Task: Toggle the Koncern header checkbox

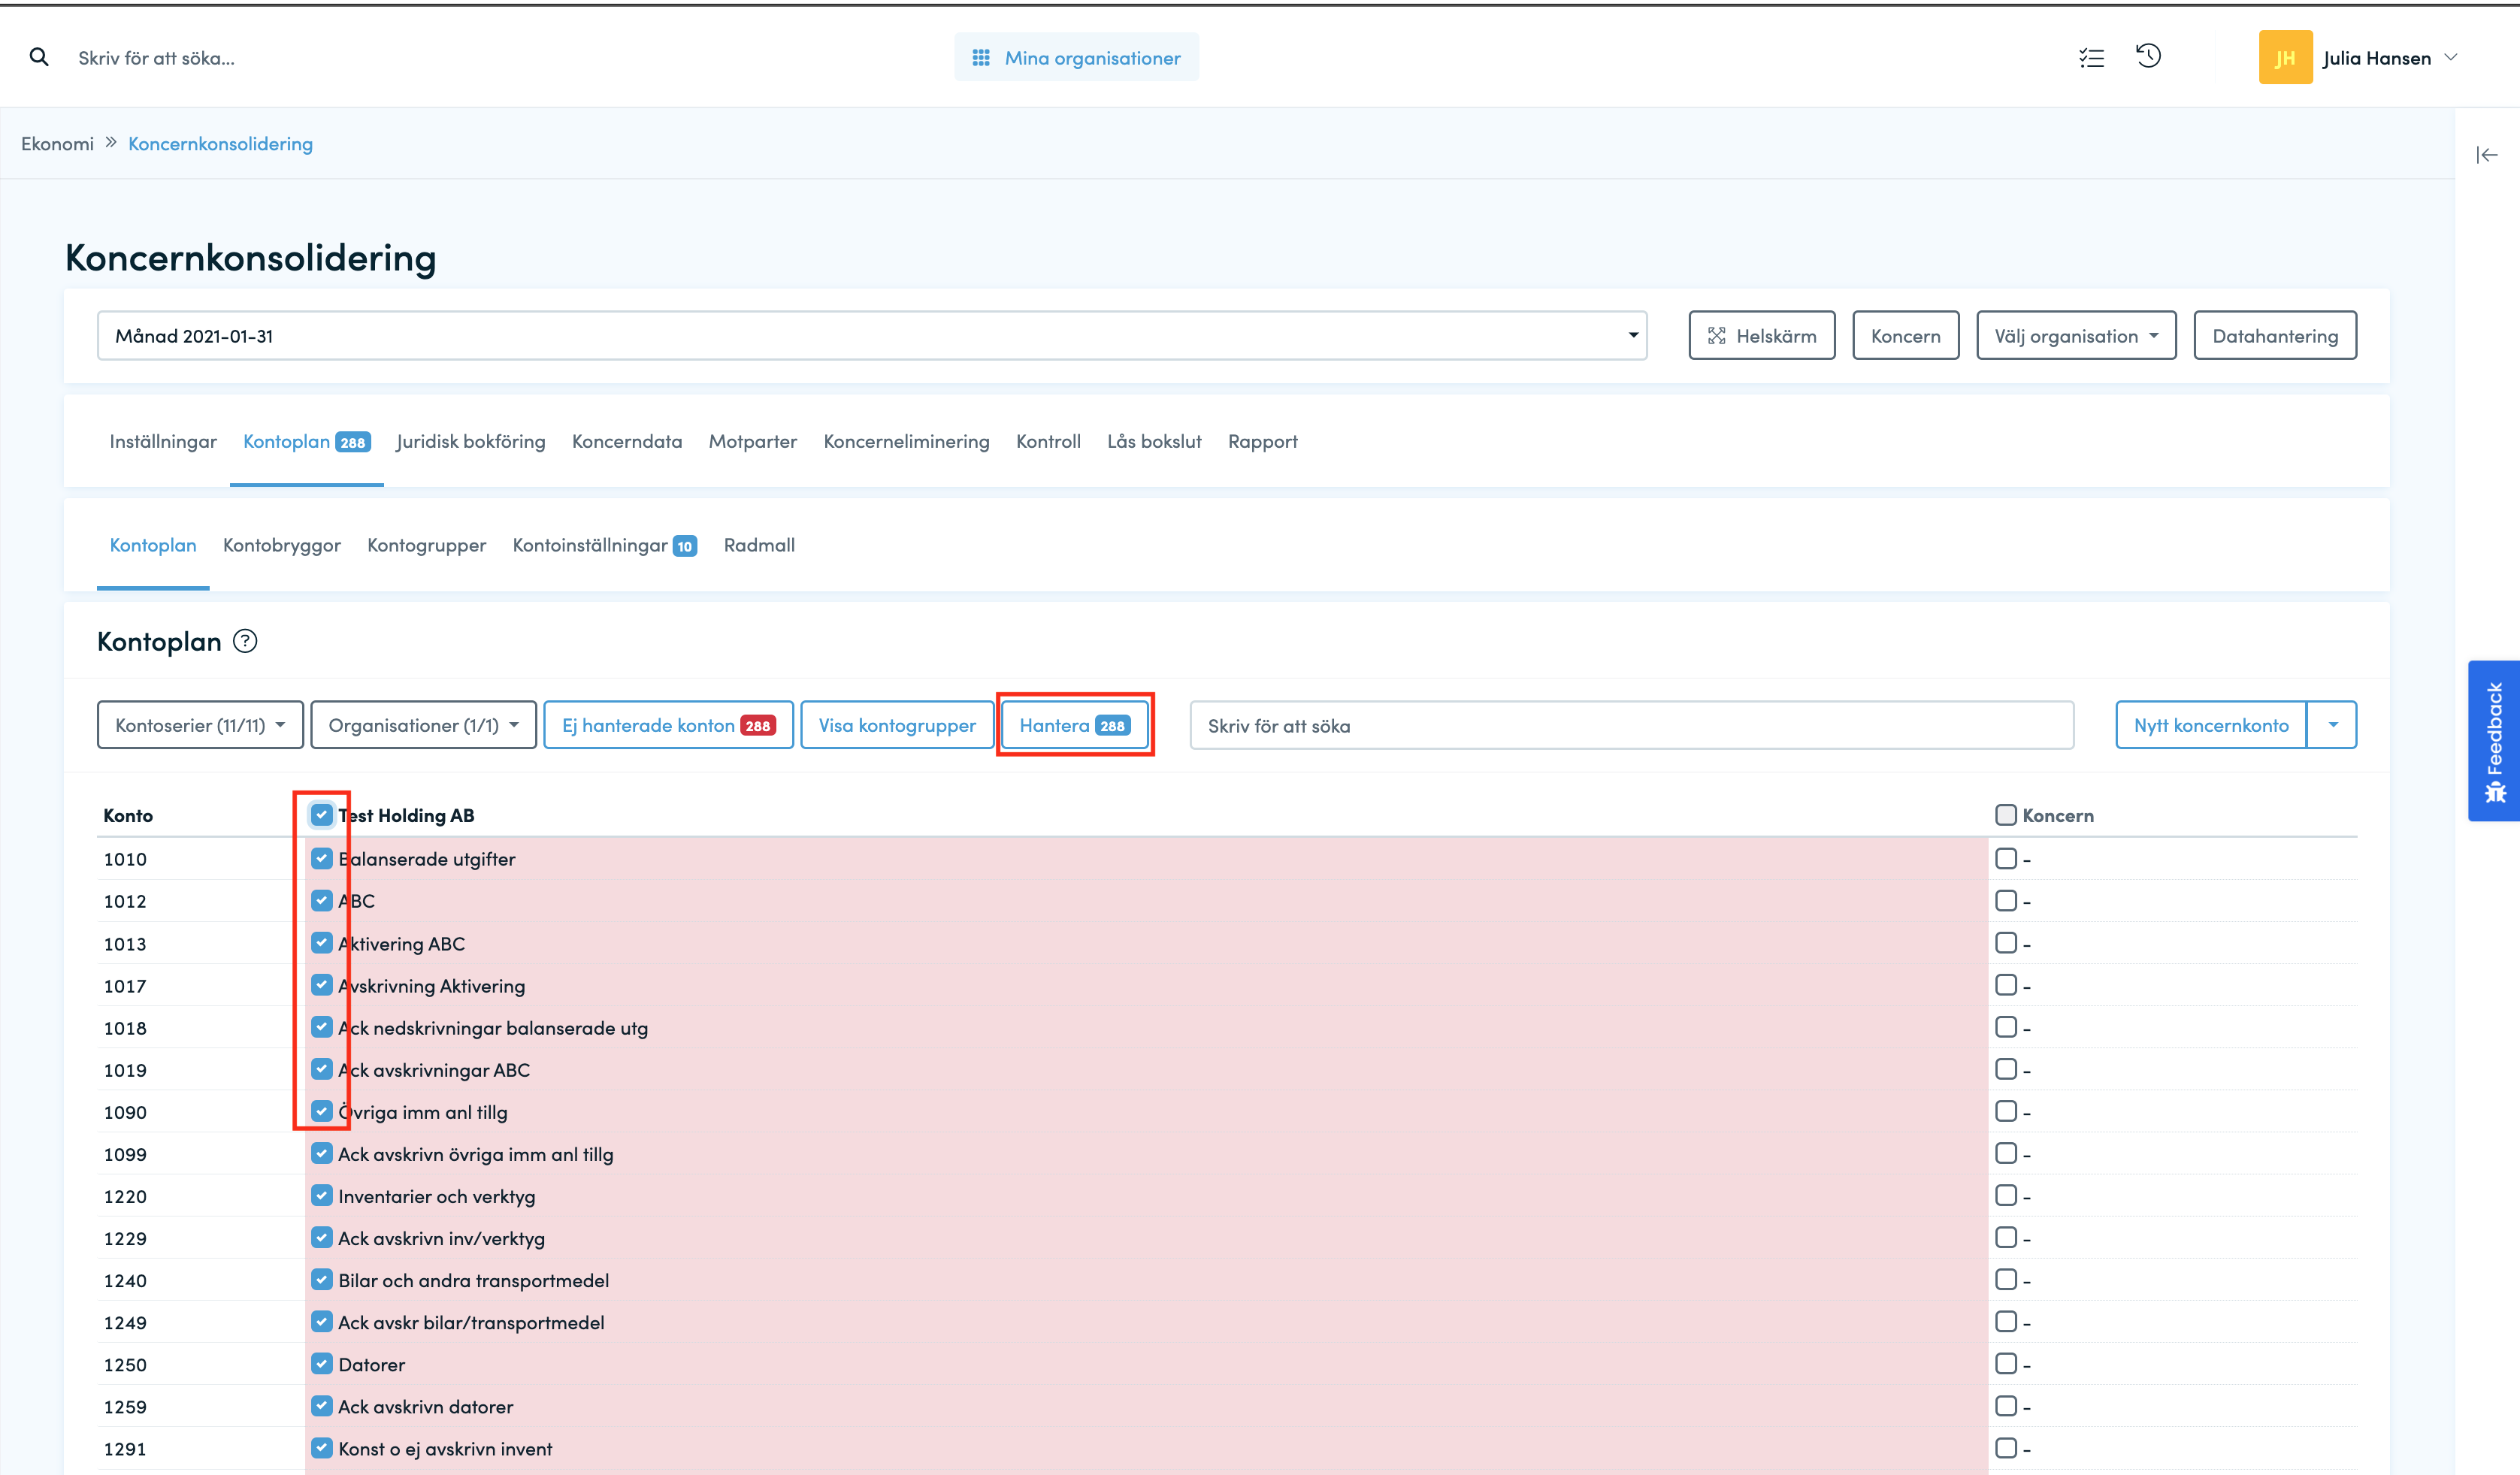Action: click(2005, 815)
